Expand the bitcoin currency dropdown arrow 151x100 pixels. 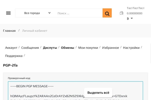tap(132, 18)
